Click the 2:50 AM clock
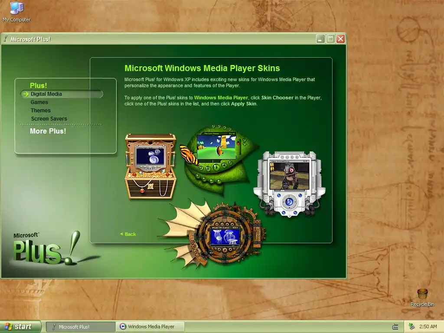The width and height of the screenshot is (444, 333). pos(428,326)
